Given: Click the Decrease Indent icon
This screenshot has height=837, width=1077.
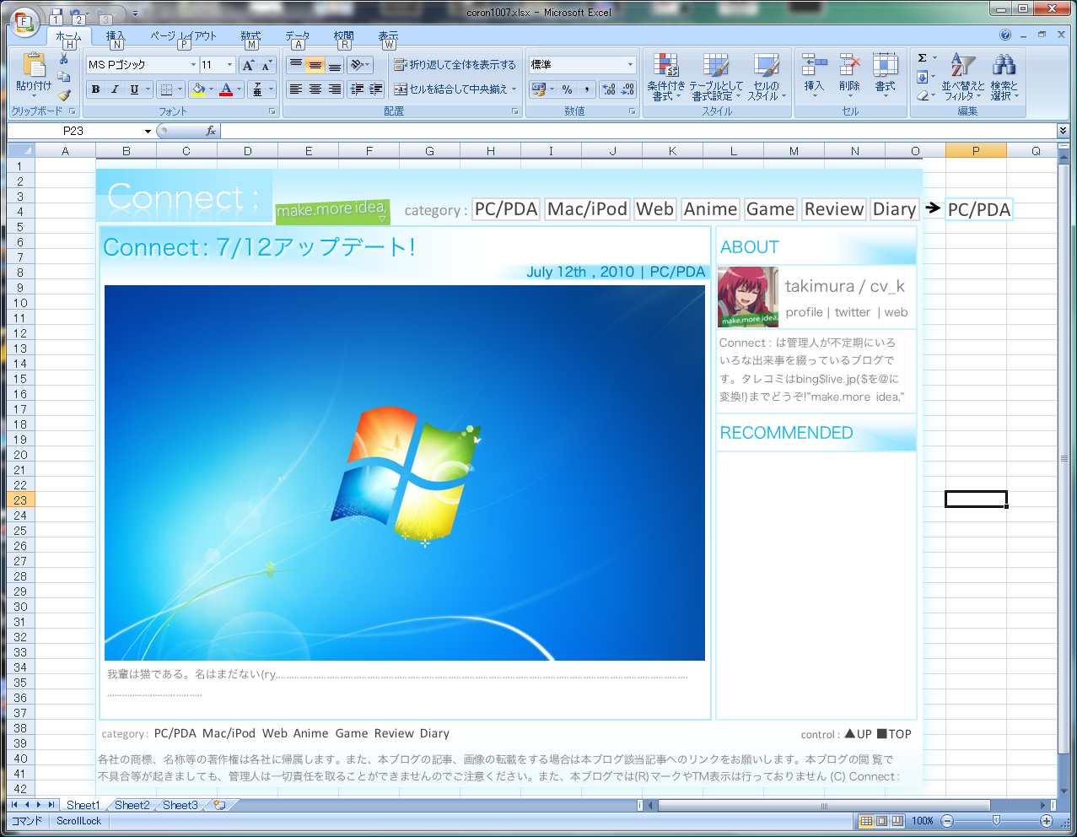Looking at the screenshot, I should coord(358,89).
